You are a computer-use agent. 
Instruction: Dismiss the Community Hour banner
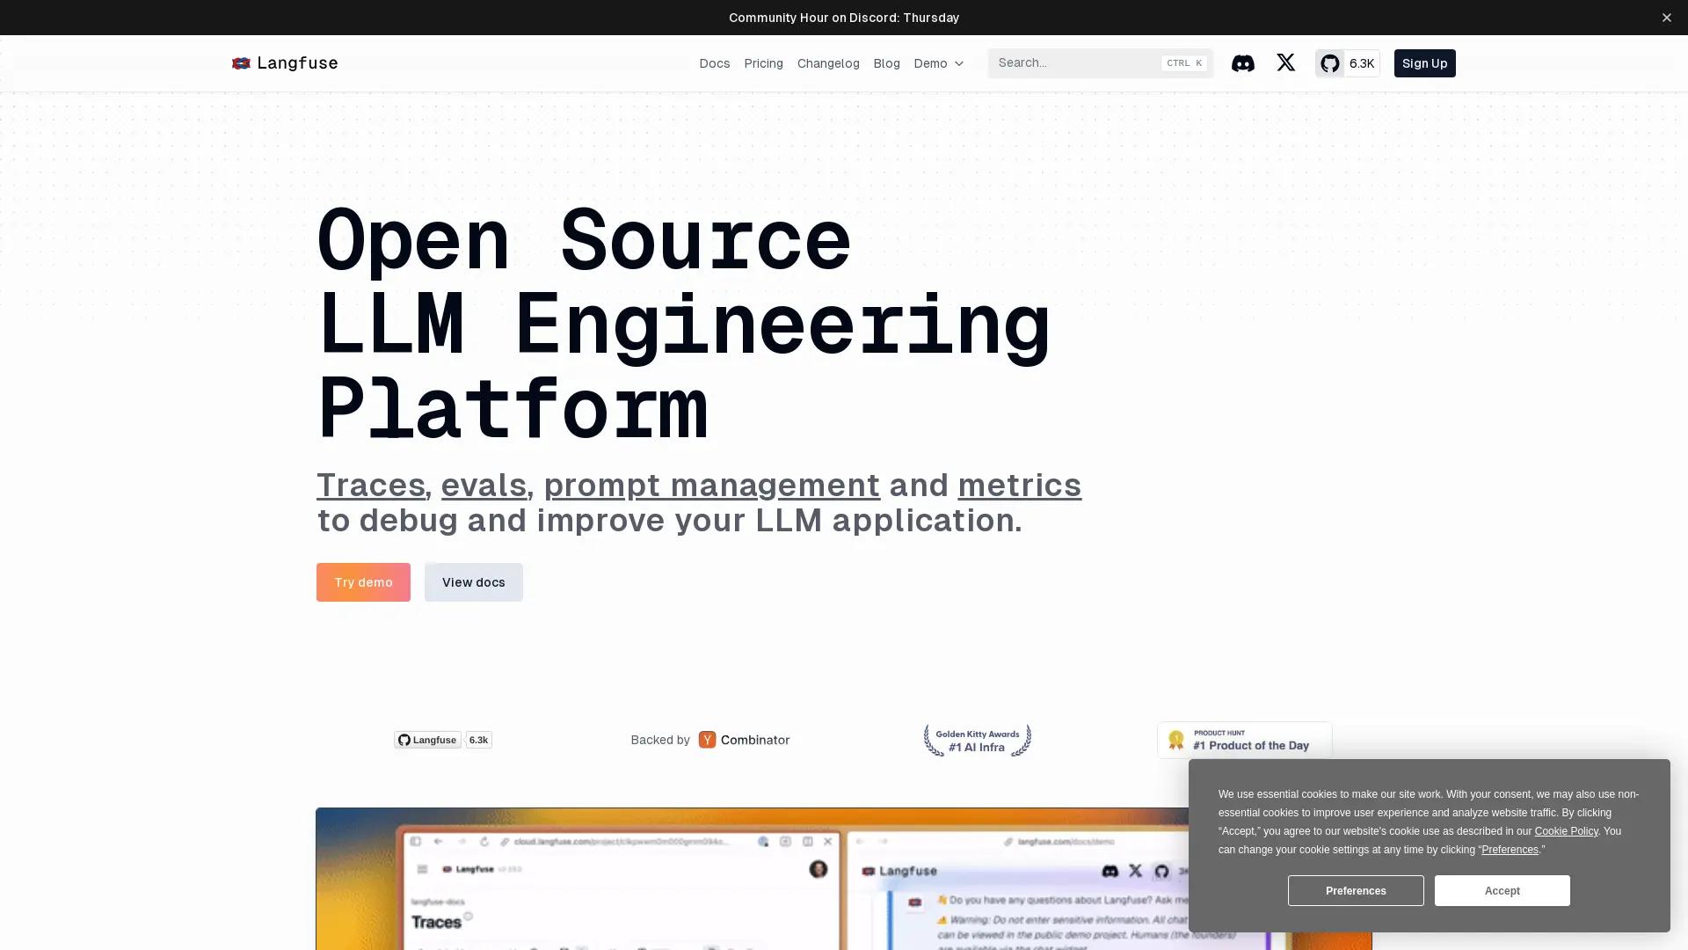pyautogui.click(x=1666, y=17)
